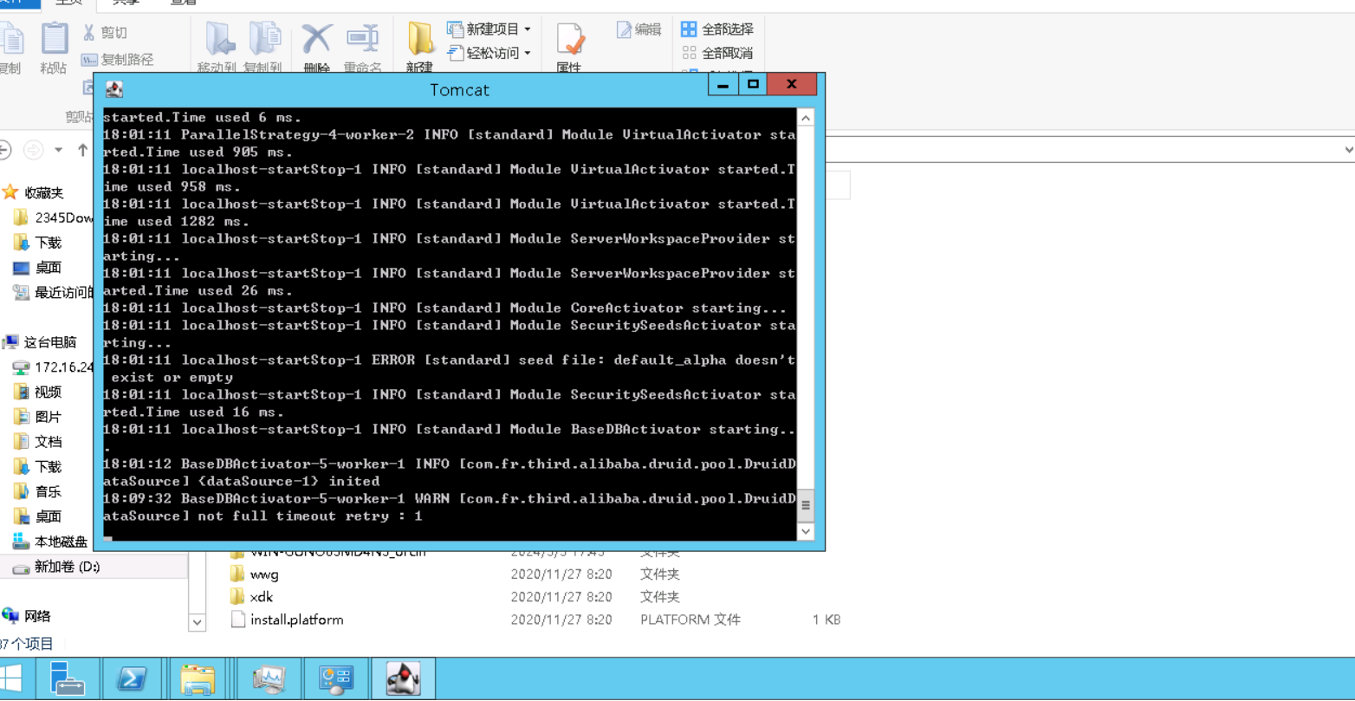
Task: Click the File Explorer taskbar icon
Action: [198, 678]
